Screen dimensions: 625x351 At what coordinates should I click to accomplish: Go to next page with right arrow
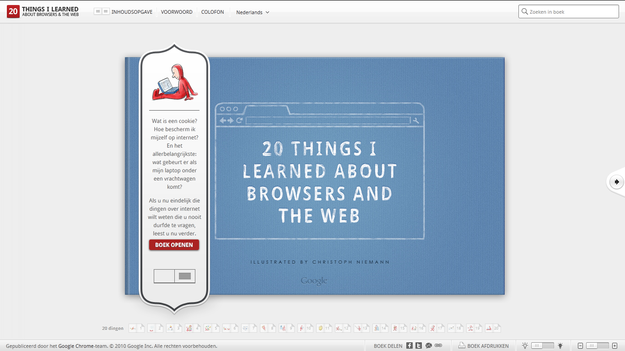pos(617,182)
